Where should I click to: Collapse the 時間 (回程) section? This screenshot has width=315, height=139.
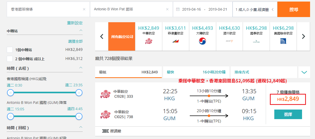coord(81,127)
